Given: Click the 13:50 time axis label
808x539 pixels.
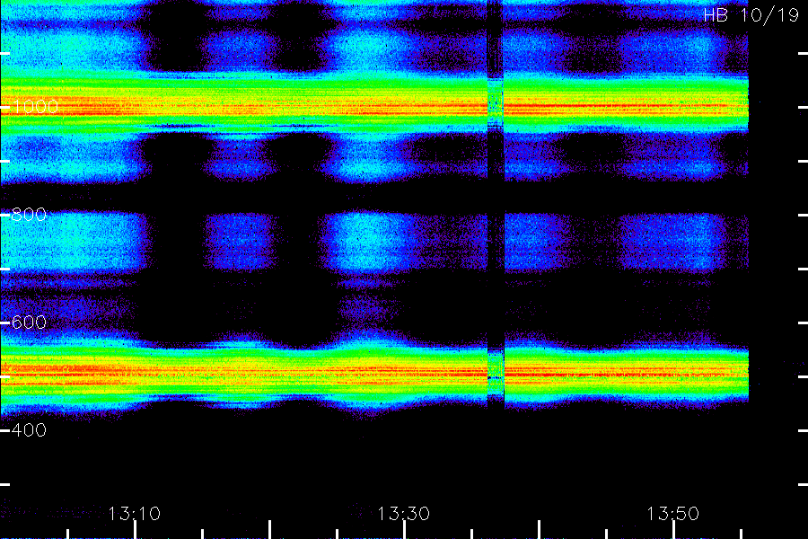Looking at the screenshot, I should (x=673, y=514).
